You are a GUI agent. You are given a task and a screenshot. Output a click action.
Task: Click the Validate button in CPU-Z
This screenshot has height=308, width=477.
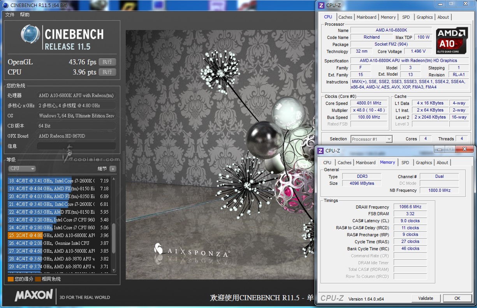click(426, 298)
